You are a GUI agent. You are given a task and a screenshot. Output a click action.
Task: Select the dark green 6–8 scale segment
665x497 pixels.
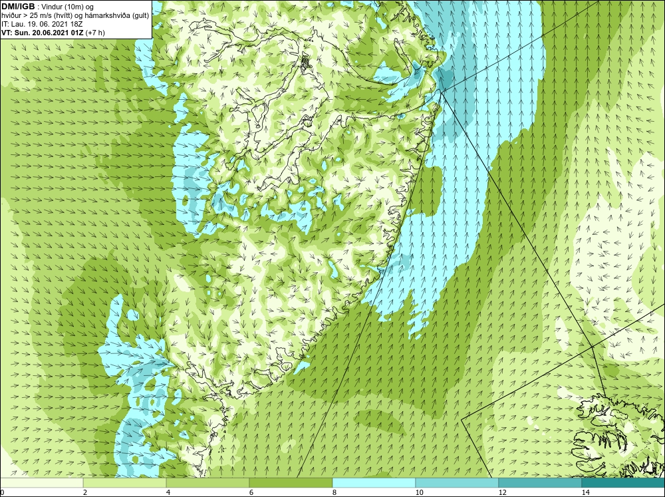click(291, 483)
